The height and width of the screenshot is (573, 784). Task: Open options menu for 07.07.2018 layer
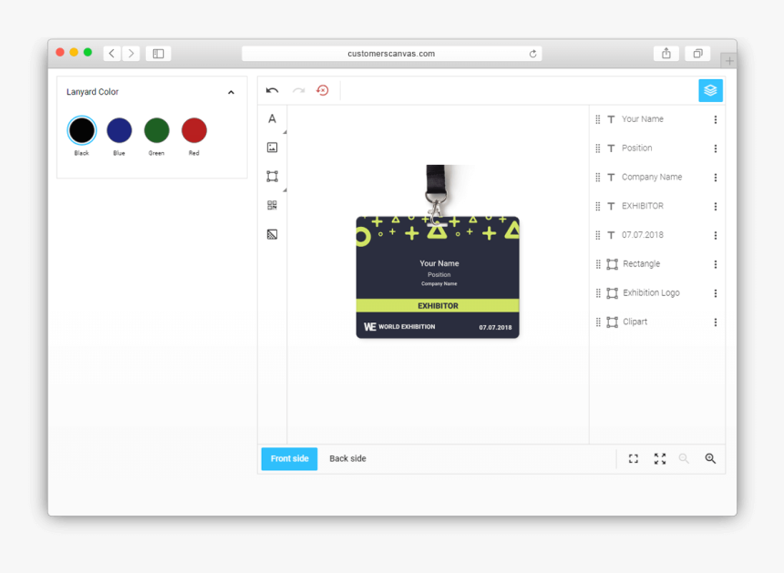coord(716,235)
